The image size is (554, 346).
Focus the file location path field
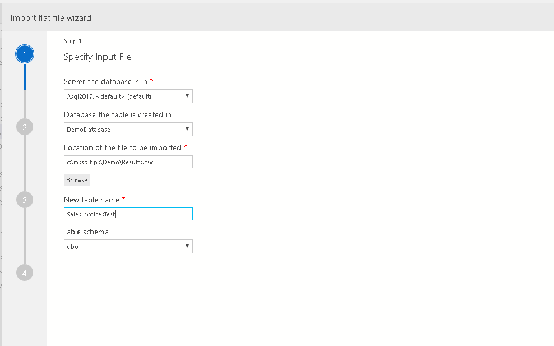(128, 162)
